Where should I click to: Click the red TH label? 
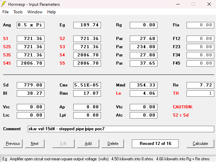click(176, 93)
